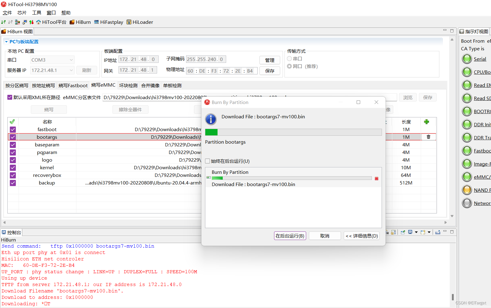Collapse details with << 详细信息(D) button

[x=362, y=236]
